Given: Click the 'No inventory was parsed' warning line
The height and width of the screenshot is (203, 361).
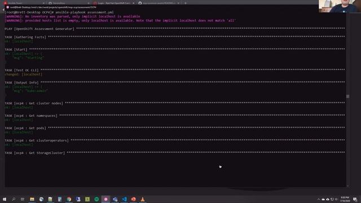Looking at the screenshot, I should pos(72,16).
